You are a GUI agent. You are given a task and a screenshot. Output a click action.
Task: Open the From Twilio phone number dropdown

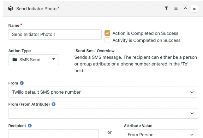pyautogui.click(x=103, y=92)
